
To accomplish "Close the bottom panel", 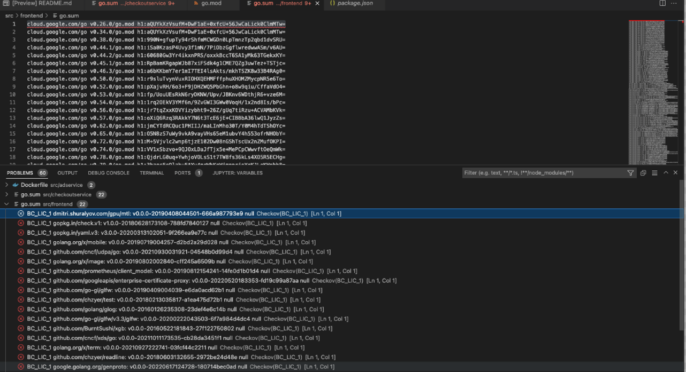I will 675,173.
